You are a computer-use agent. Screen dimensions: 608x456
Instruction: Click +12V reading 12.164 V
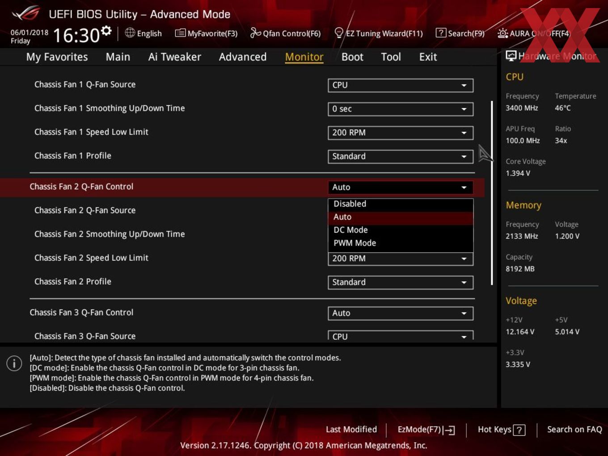point(519,332)
